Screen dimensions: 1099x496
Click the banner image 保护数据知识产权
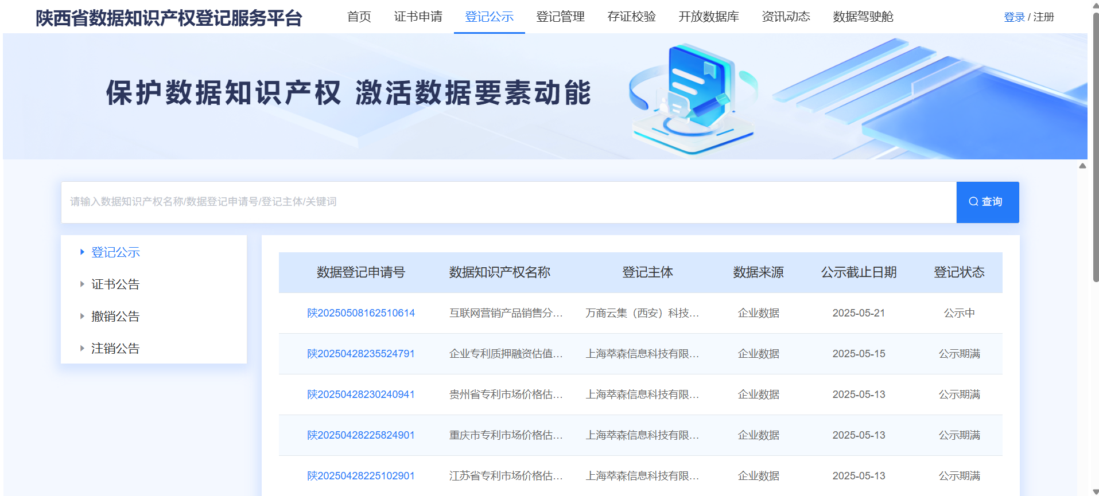[x=545, y=96]
